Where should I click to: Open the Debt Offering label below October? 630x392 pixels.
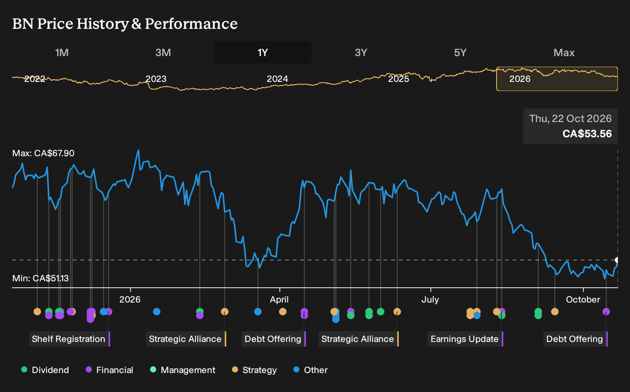coord(575,339)
